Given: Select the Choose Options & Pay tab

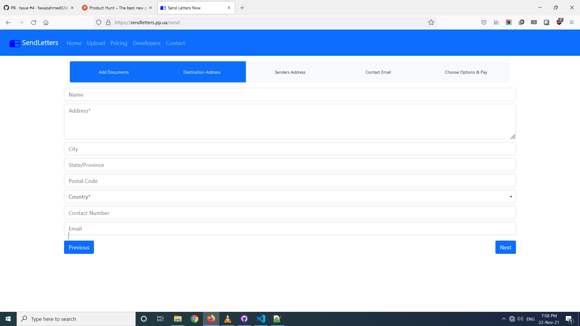Looking at the screenshot, I should [x=466, y=72].
